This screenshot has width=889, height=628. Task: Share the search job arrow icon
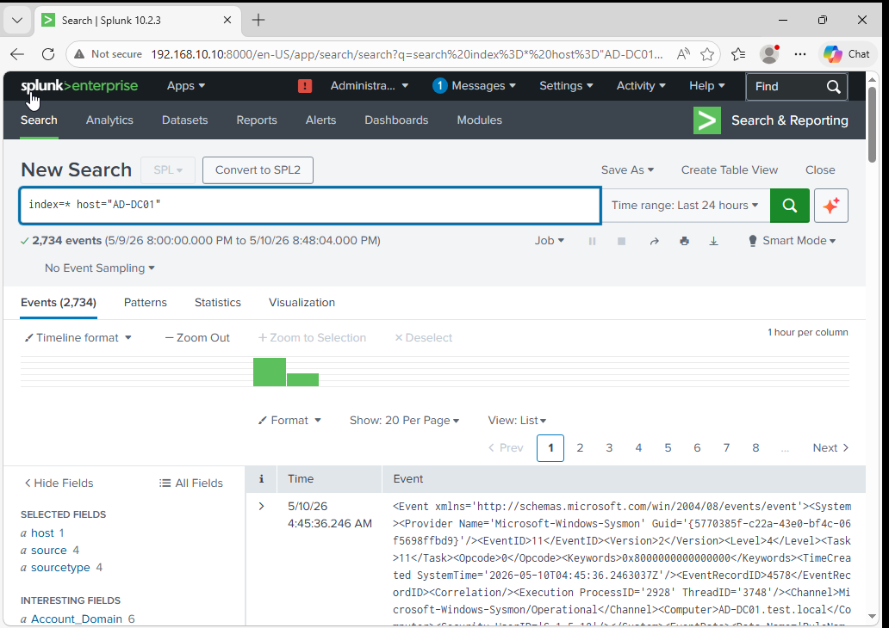pos(655,241)
